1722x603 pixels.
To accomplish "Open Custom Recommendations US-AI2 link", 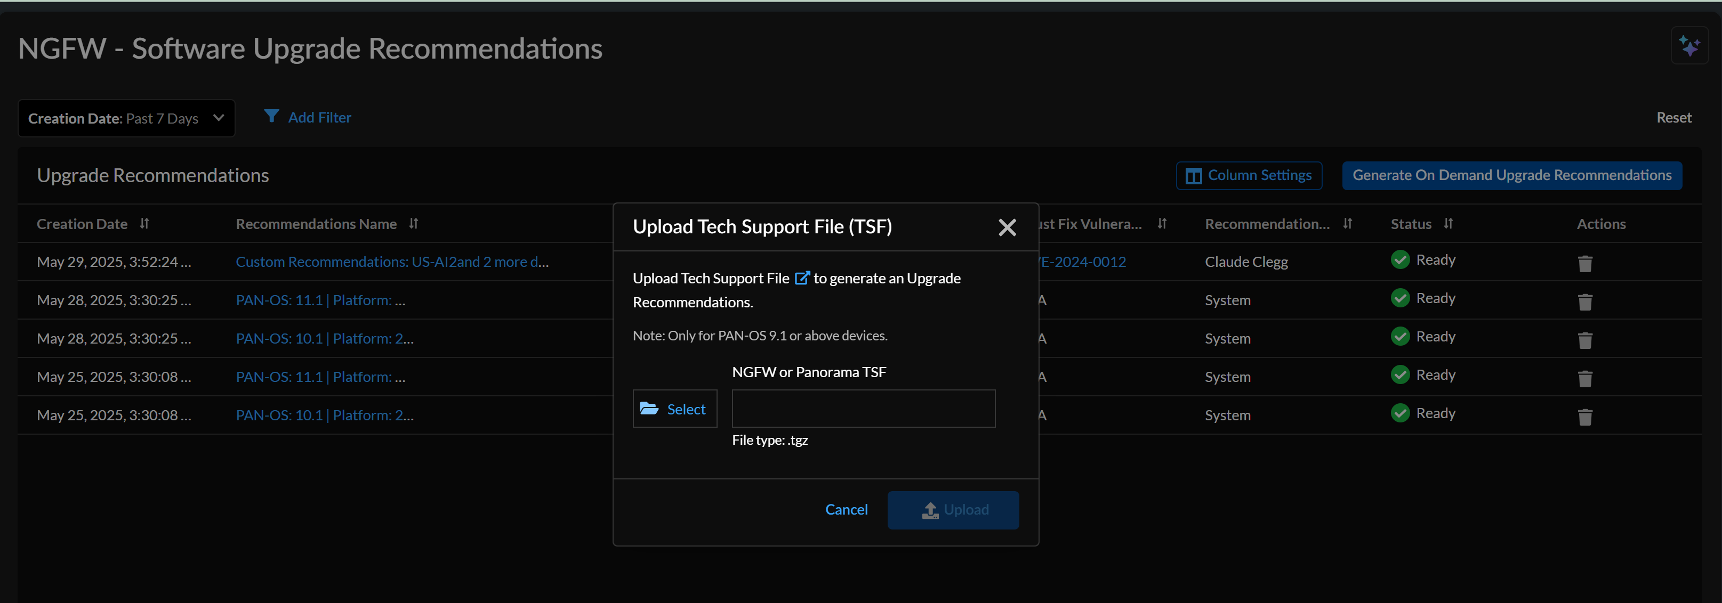I will coord(392,262).
